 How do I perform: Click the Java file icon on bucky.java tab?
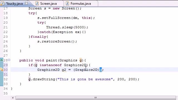pos(2,4)
